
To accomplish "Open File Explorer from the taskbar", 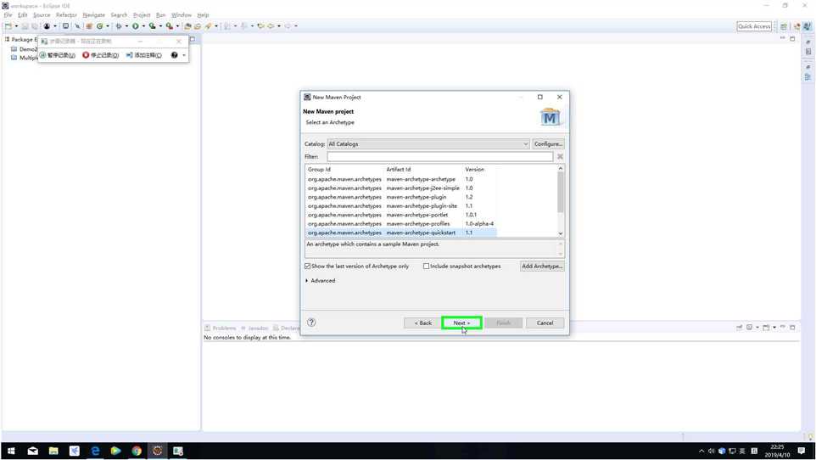I will (x=53, y=451).
